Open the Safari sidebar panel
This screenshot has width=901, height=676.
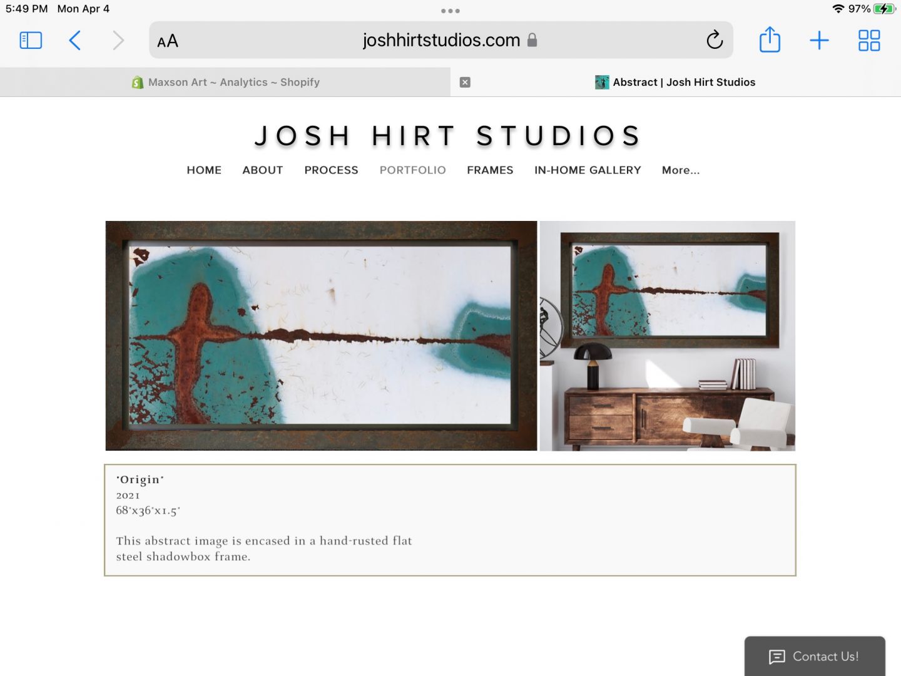point(31,41)
